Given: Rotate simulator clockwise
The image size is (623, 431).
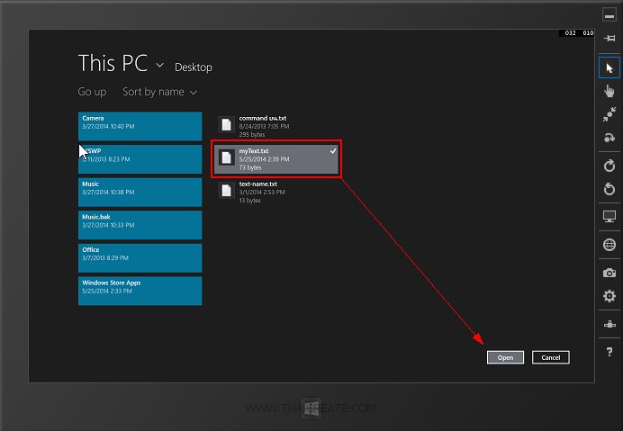Looking at the screenshot, I should click(609, 165).
